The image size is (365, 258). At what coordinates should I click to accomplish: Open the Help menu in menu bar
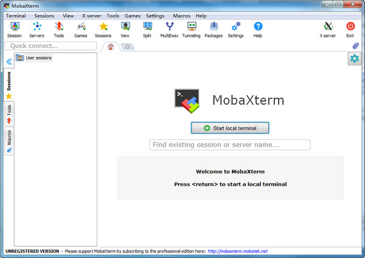tap(201, 16)
